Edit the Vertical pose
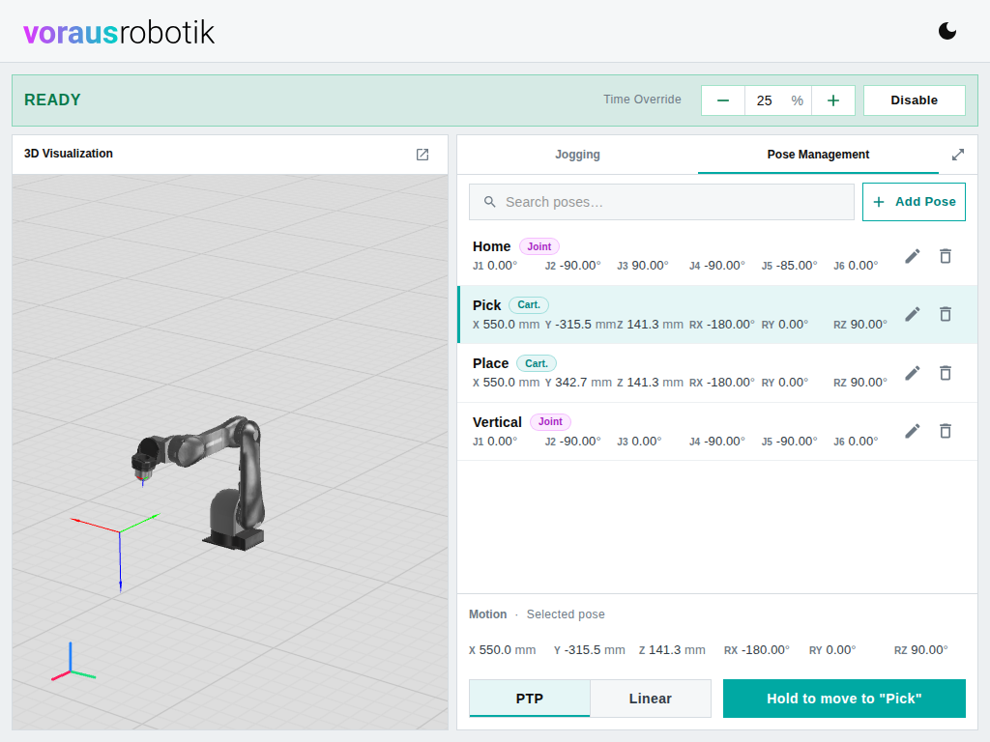The height and width of the screenshot is (742, 990). (x=913, y=431)
